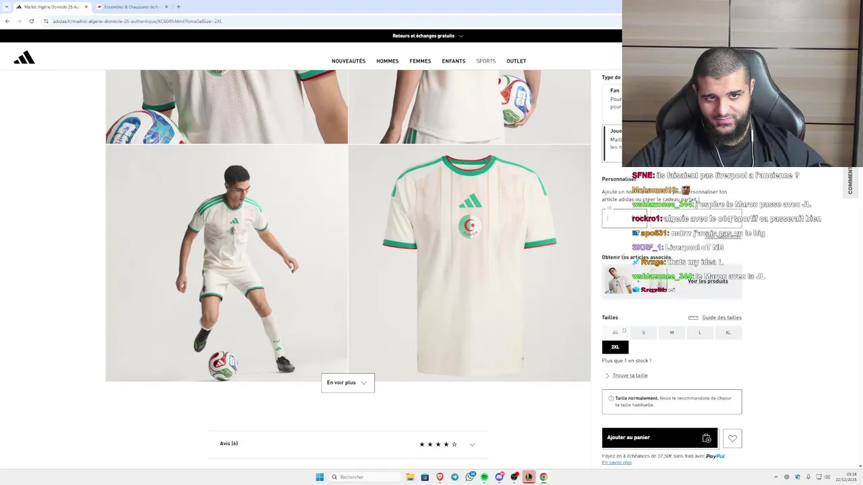Switch to the Ensembles & Chaussures tab
The height and width of the screenshot is (485, 863).
click(x=132, y=7)
